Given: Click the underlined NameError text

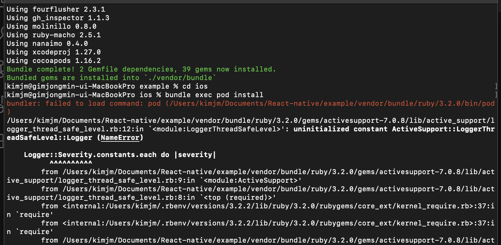Looking at the screenshot, I should coord(120,138).
